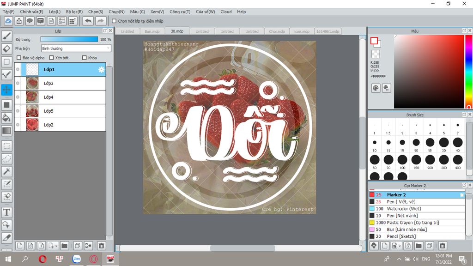Open the Công cụ(T) menu
This screenshot has height=266, width=473.
tap(180, 12)
